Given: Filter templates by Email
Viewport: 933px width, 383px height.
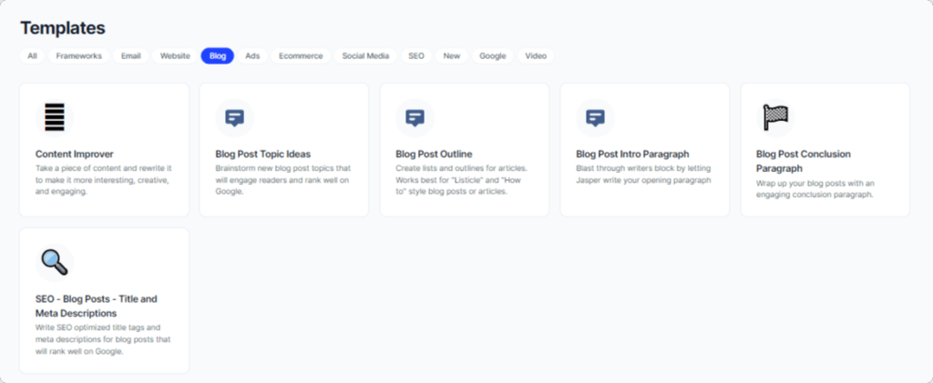Looking at the screenshot, I should pyautogui.click(x=131, y=55).
